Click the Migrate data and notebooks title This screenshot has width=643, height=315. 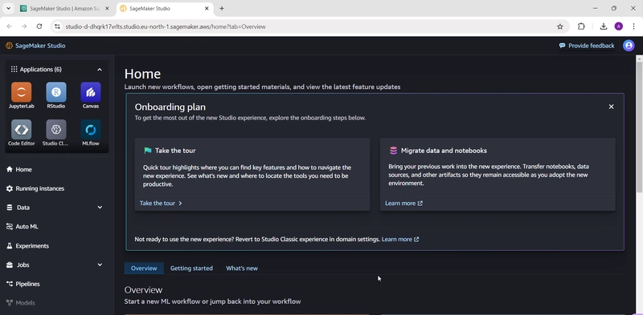444,151
